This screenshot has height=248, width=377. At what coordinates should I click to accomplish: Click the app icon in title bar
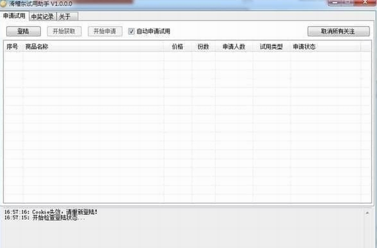pos(3,4)
